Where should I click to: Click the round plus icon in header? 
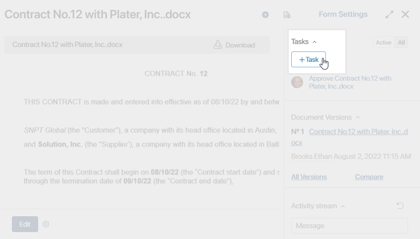[x=265, y=15]
